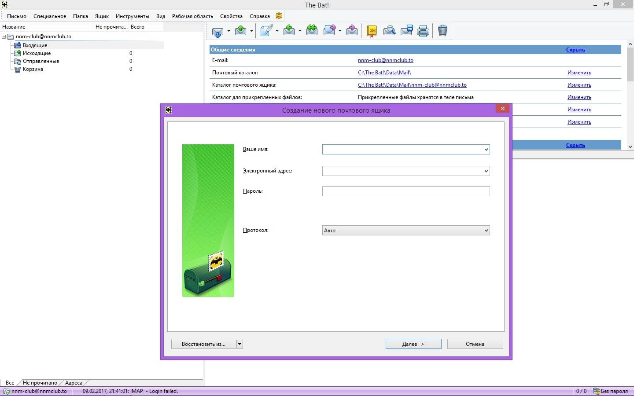Viewport: 634px width, 396px height.
Task: Select the Входящие folder
Action: point(35,45)
